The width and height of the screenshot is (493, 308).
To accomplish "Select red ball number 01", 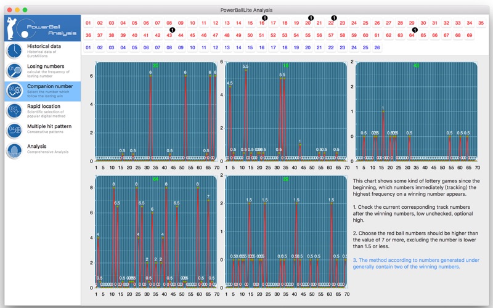I will click(88, 23).
